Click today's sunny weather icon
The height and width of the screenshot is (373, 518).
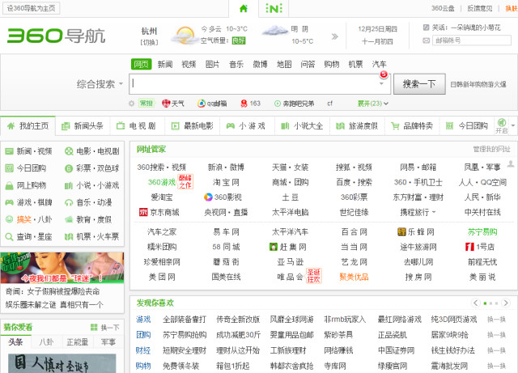tap(184, 35)
